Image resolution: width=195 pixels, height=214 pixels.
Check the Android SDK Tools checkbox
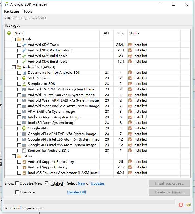click(19, 45)
